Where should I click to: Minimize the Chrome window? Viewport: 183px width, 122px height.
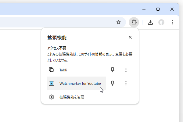[144, 9]
